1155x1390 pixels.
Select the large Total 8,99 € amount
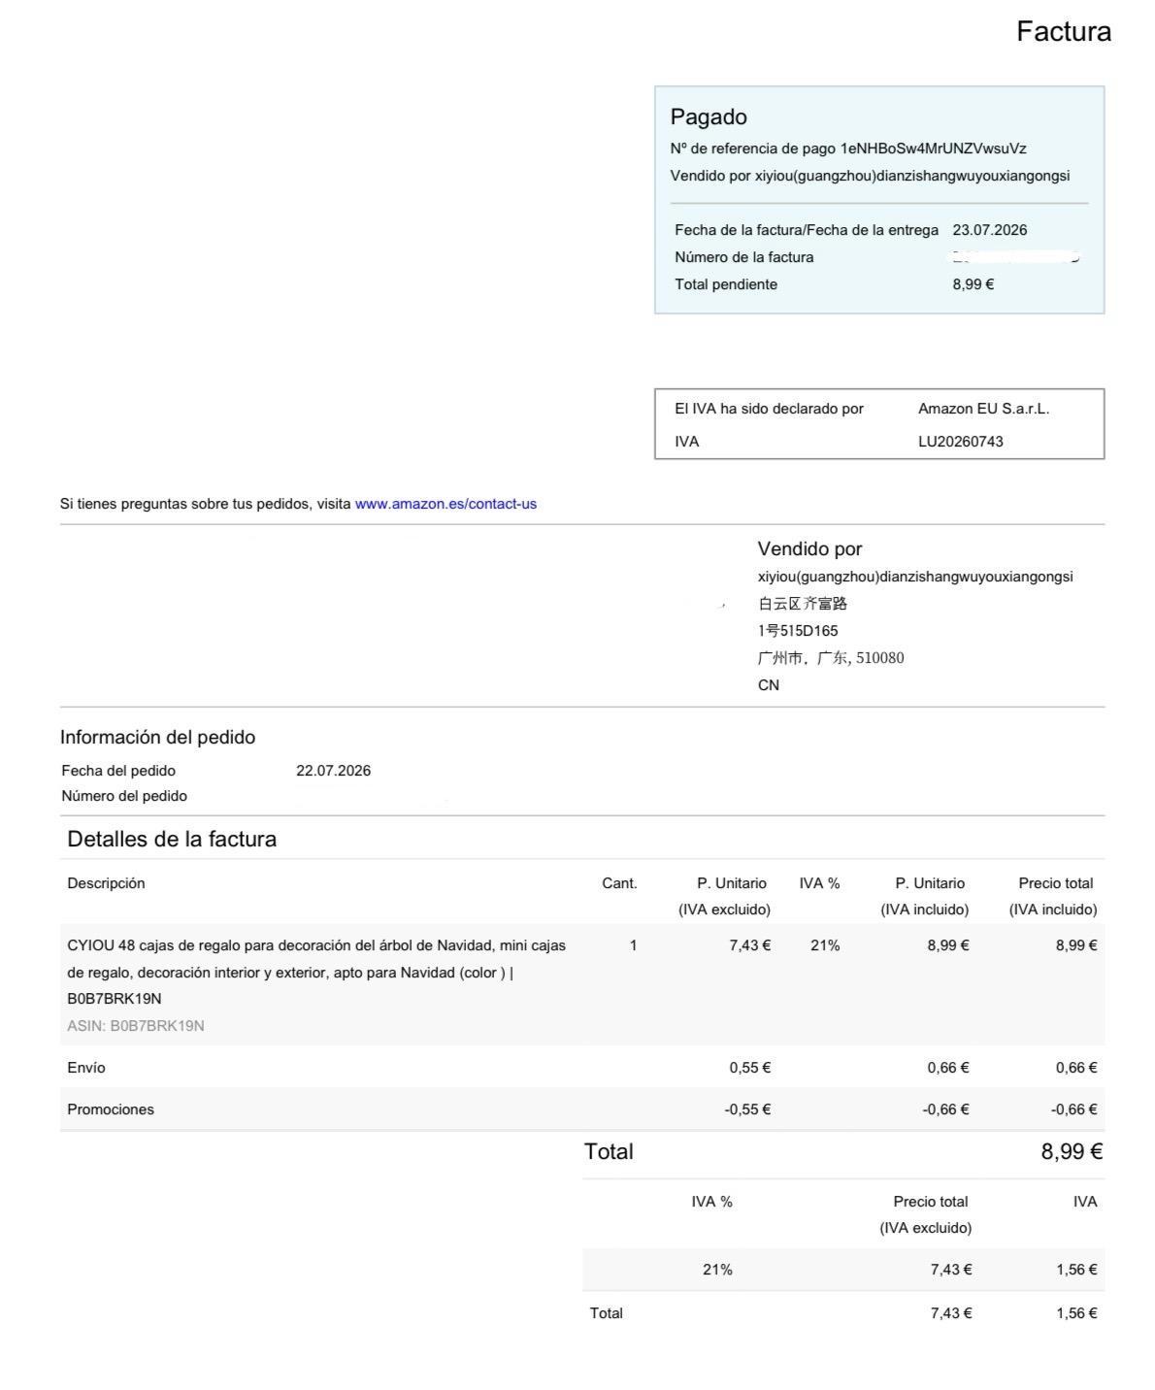(1072, 1152)
